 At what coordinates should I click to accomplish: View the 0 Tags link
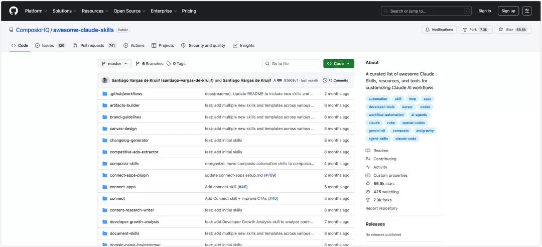pos(176,64)
